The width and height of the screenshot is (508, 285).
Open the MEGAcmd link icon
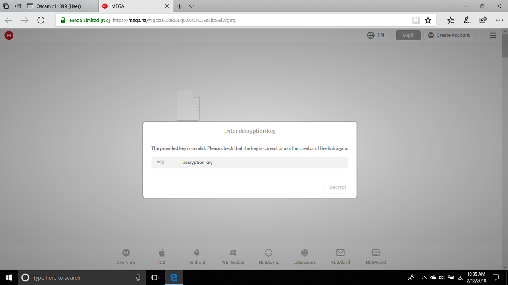click(376, 256)
